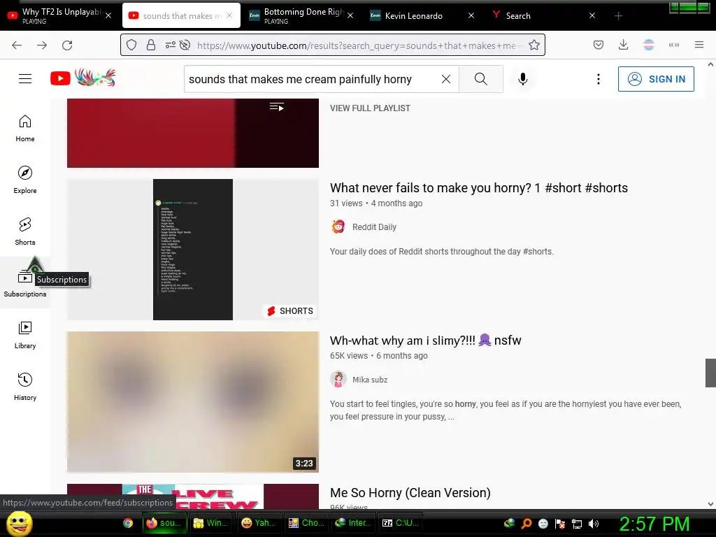Switch to Bottoming Done Right tab

point(301,15)
